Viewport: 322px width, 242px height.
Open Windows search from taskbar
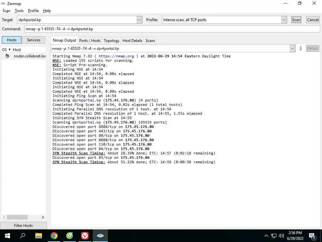pyautogui.click(x=23, y=236)
